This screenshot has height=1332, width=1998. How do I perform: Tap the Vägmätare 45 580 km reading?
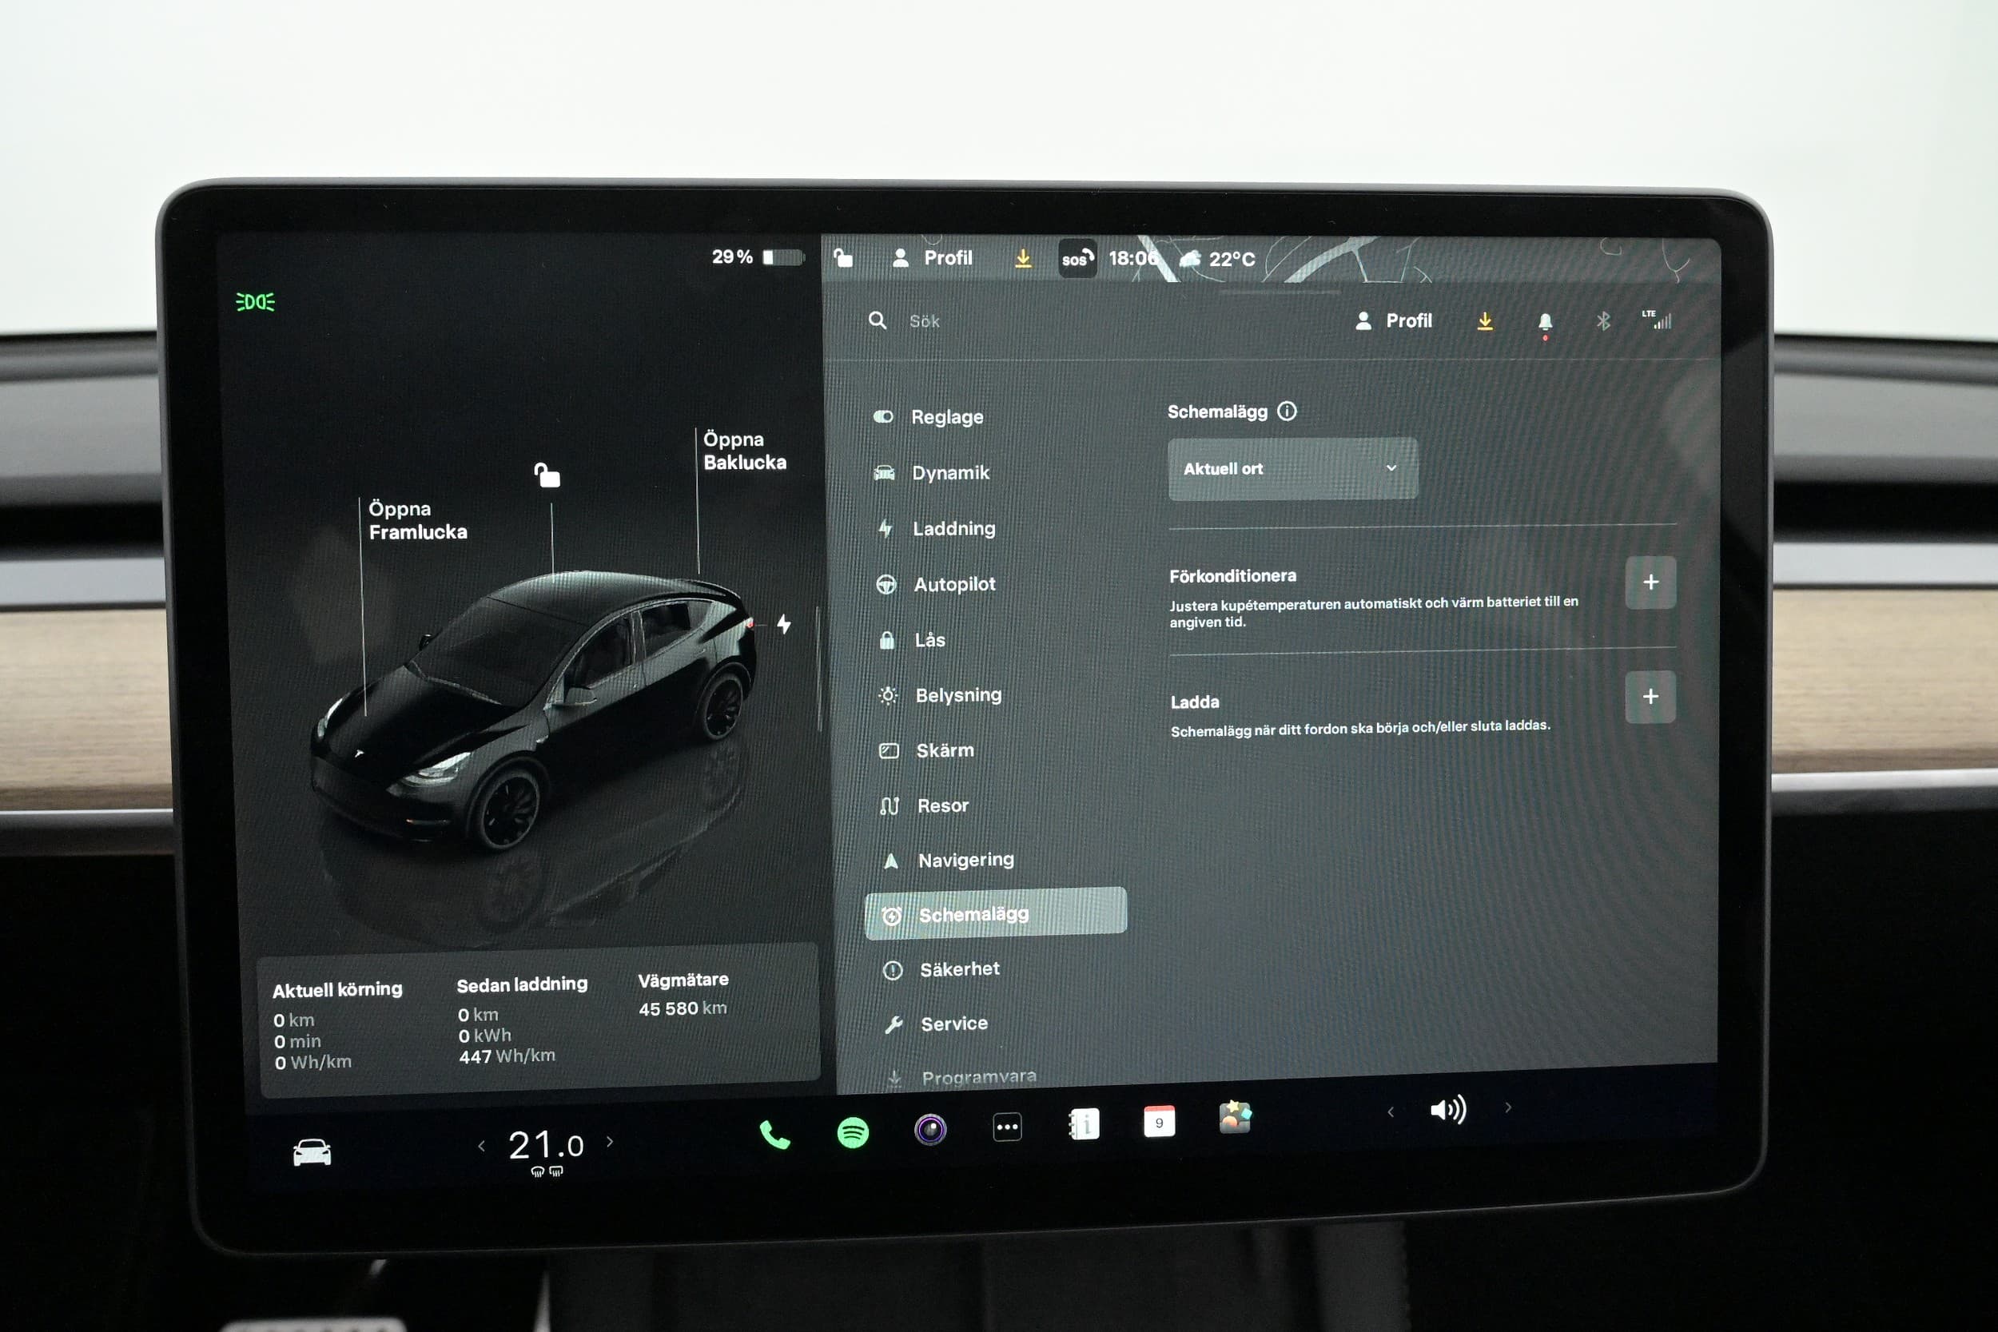click(x=683, y=994)
